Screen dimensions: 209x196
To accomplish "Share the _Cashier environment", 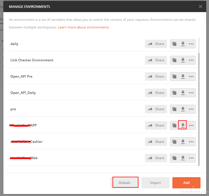I will point(156,141).
